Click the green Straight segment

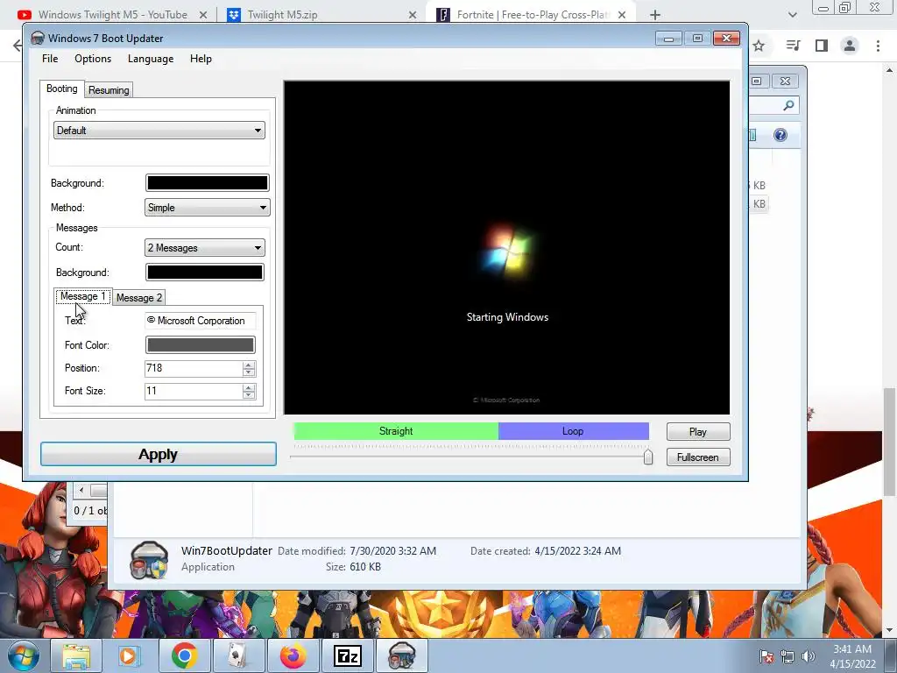[396, 431]
